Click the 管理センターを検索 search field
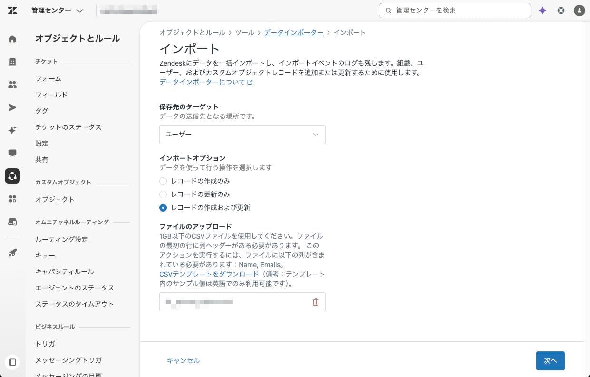The width and height of the screenshot is (590, 377). coord(455,10)
